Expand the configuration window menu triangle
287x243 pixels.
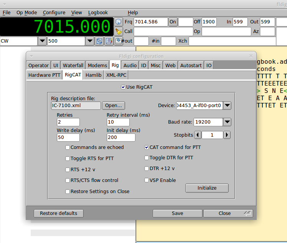pos(31,56)
